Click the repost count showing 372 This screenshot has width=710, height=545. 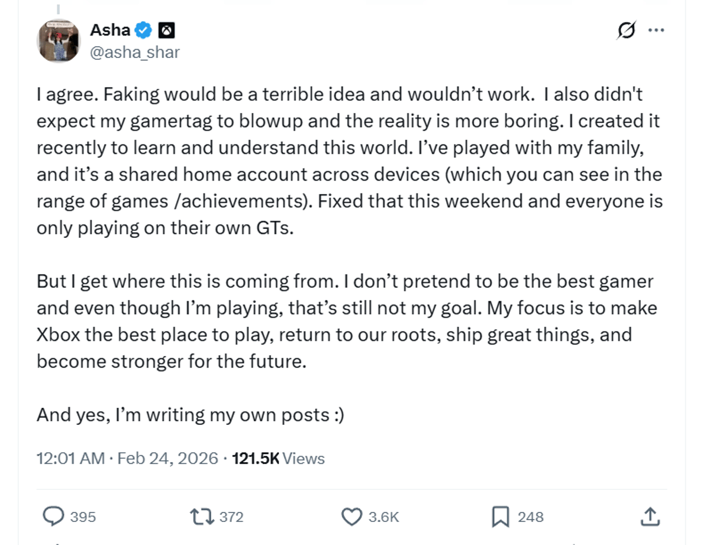point(231,517)
